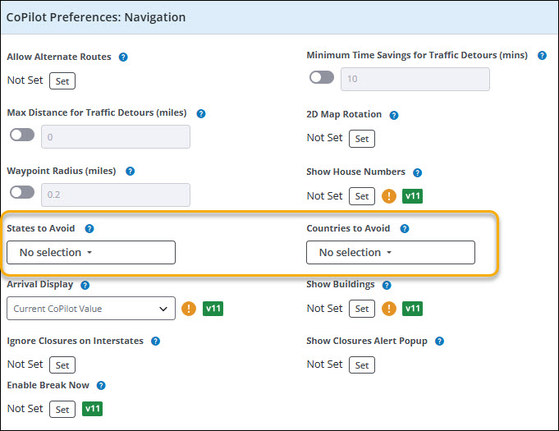Click Max Distance for Traffic Detours field
This screenshot has height=431, width=559.
click(116, 136)
